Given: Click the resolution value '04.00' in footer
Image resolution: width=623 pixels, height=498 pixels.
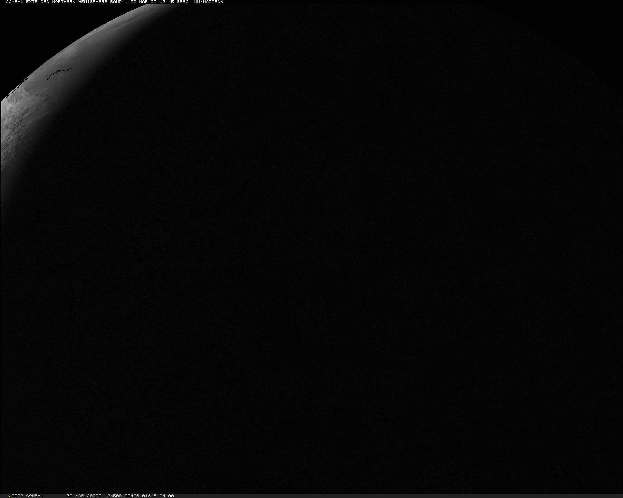Looking at the screenshot, I should click(x=167, y=496).
